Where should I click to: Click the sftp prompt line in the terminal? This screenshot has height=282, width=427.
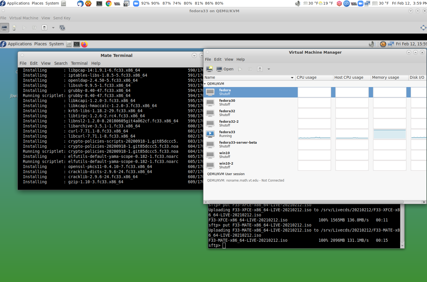pyautogui.click(x=304, y=245)
